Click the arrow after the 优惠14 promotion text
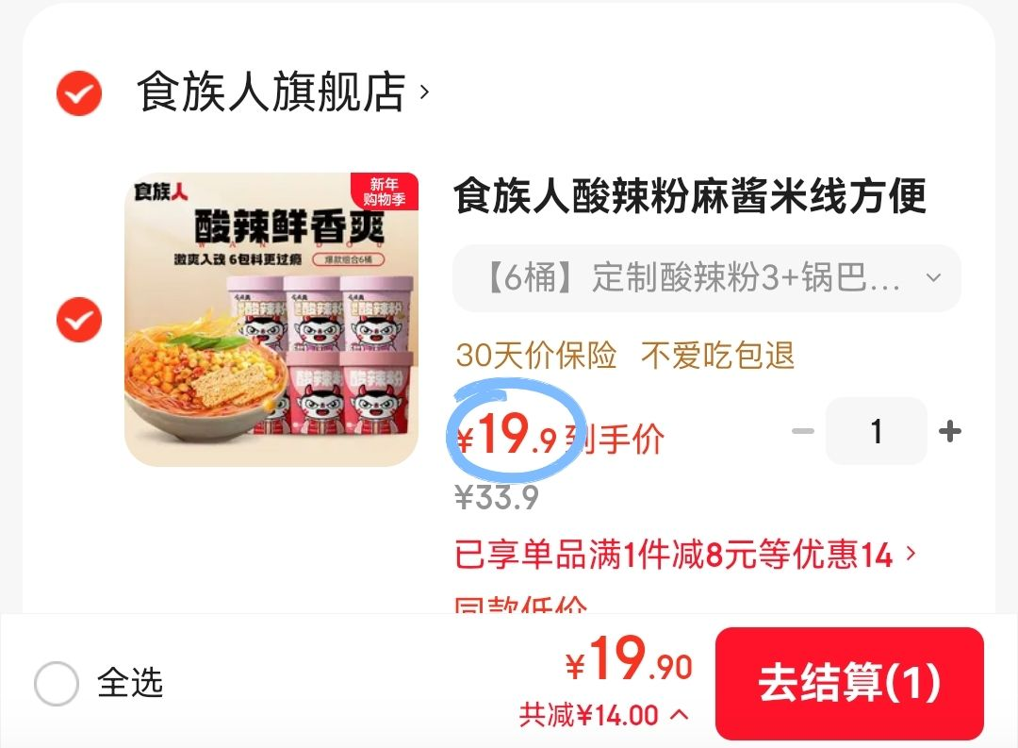1018x748 pixels. click(911, 553)
